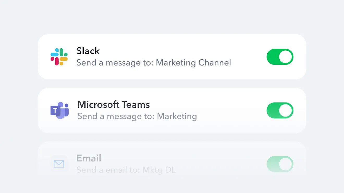Select the Email integration title
Screen dimensions: 344x193
tap(89, 158)
